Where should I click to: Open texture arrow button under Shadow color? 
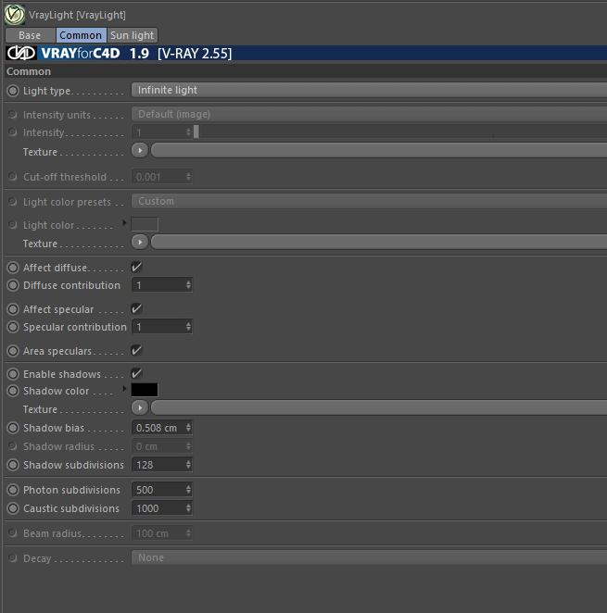pyautogui.click(x=140, y=408)
